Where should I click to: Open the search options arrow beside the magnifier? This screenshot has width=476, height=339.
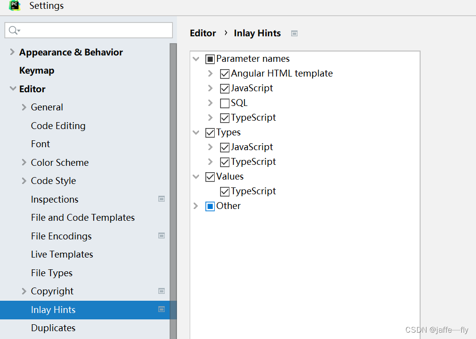click(19, 30)
